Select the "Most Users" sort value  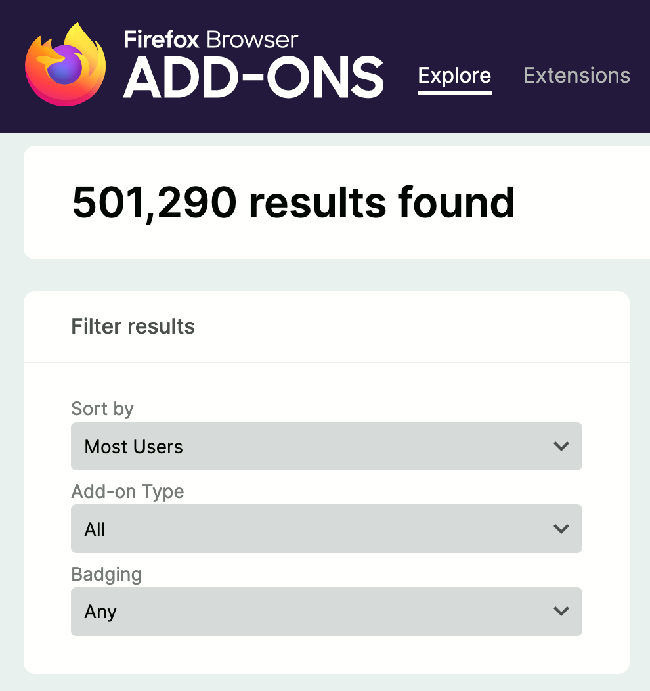coord(134,447)
